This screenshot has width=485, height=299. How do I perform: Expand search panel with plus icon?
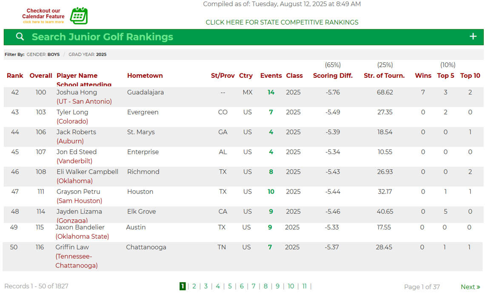click(x=473, y=37)
